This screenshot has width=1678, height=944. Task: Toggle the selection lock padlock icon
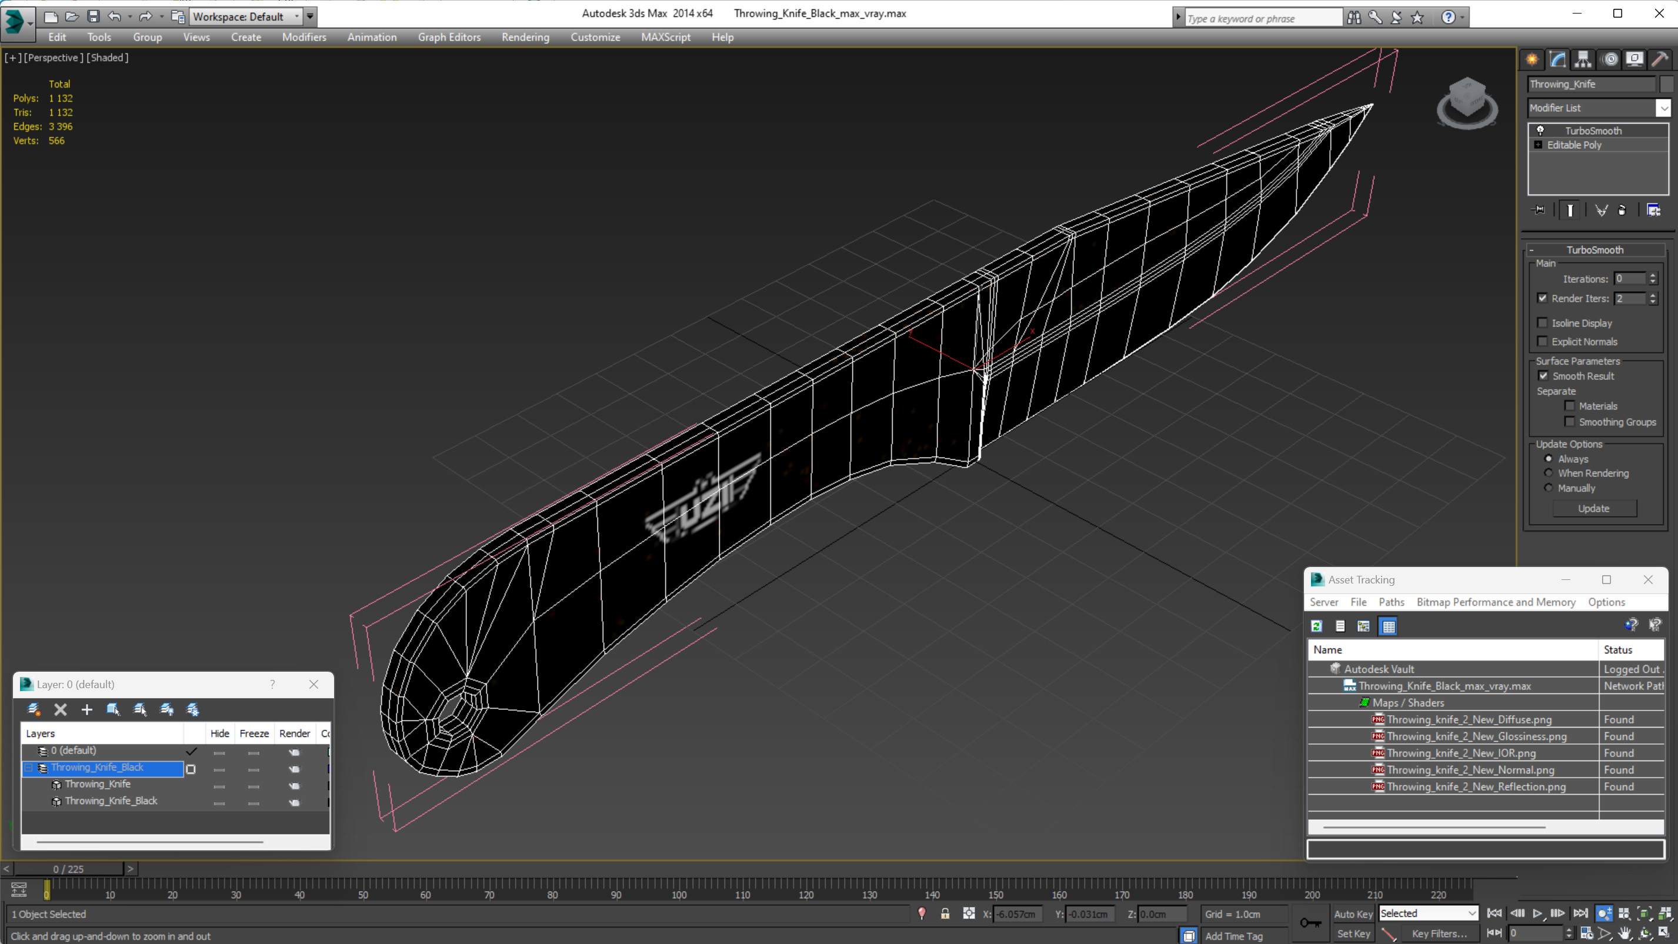pos(945,914)
